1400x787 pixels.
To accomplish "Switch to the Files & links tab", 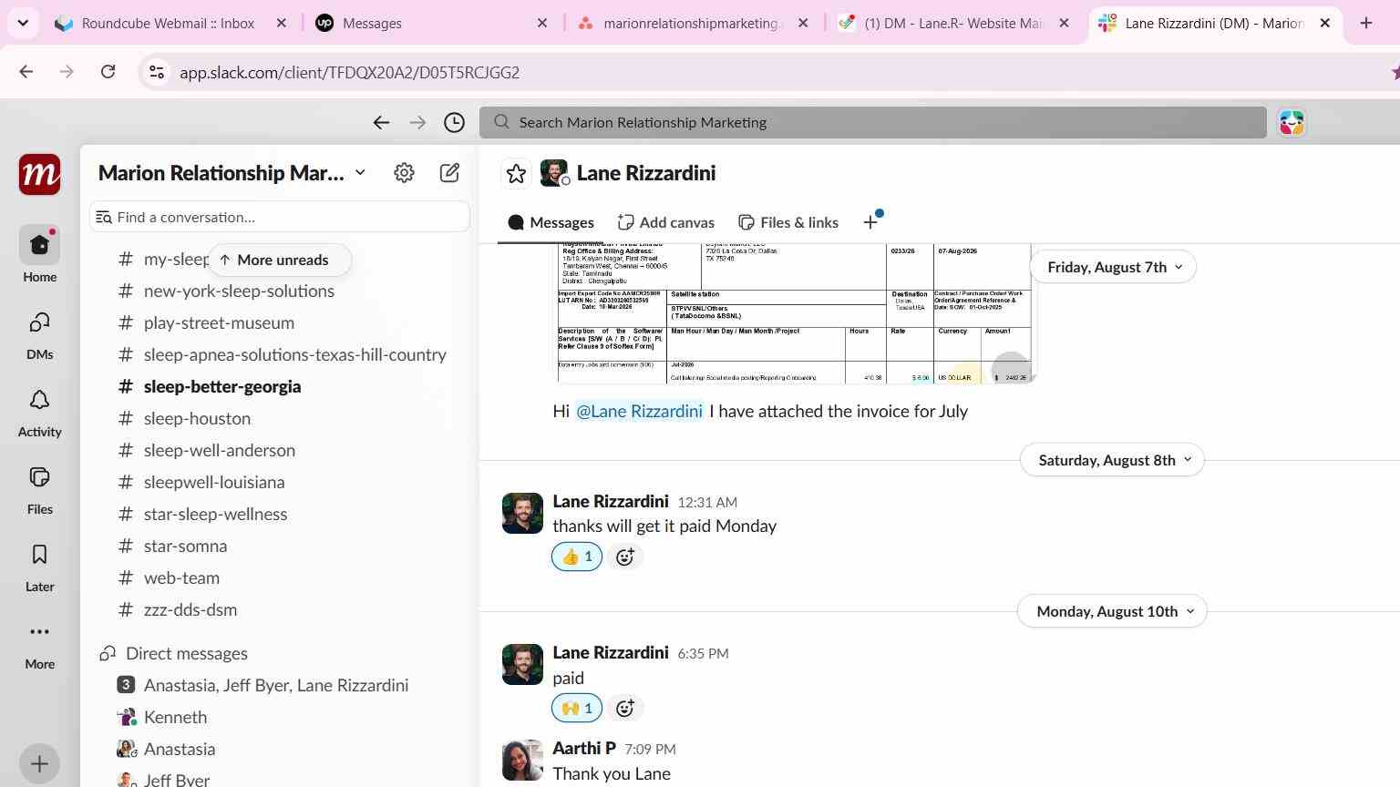I will point(788,222).
